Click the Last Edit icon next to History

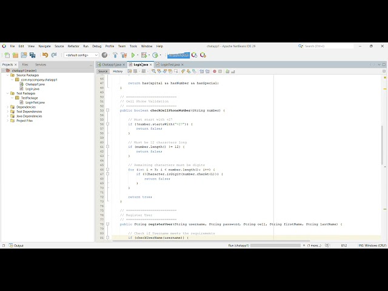[130, 72]
